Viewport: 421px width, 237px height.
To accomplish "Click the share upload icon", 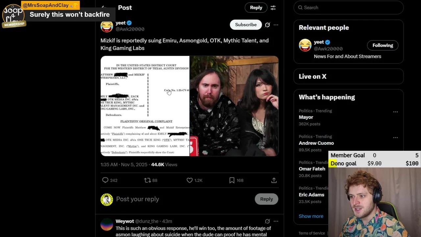I will pyautogui.click(x=274, y=180).
